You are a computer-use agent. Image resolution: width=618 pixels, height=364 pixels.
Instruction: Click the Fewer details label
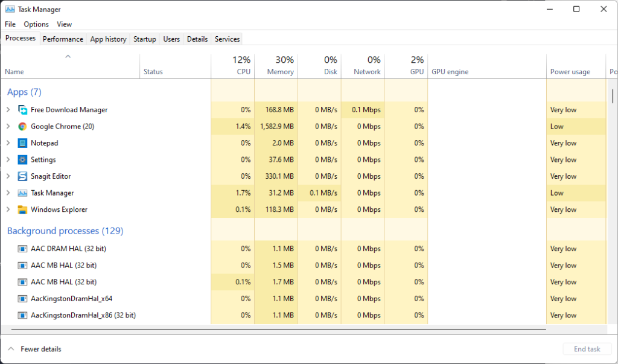tap(41, 349)
